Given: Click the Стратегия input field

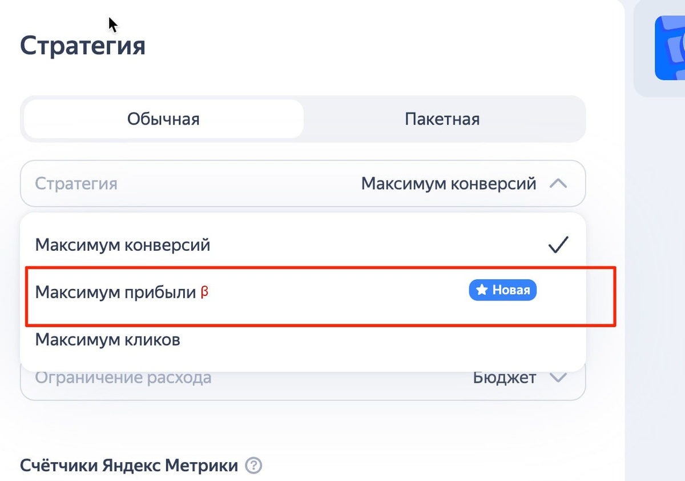Looking at the screenshot, I should click(x=303, y=184).
